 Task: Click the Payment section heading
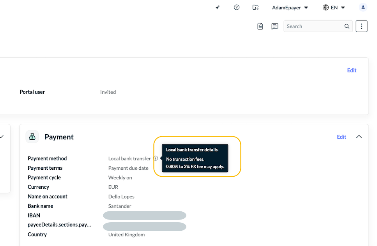59,137
